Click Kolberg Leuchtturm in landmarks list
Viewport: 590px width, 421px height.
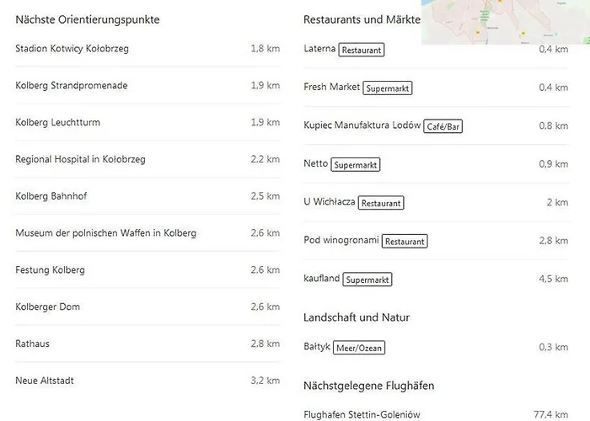point(57,123)
